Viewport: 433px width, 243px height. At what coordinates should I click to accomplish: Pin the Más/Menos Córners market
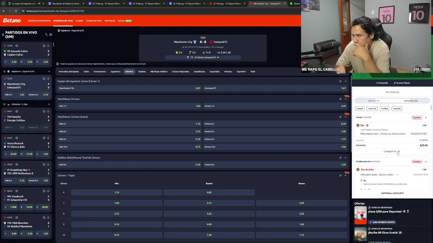pos(340,99)
